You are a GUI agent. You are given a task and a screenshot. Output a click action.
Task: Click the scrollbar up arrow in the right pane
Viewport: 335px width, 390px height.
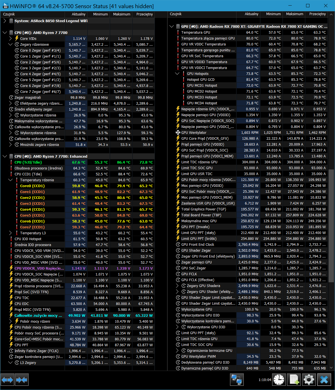point(331,15)
